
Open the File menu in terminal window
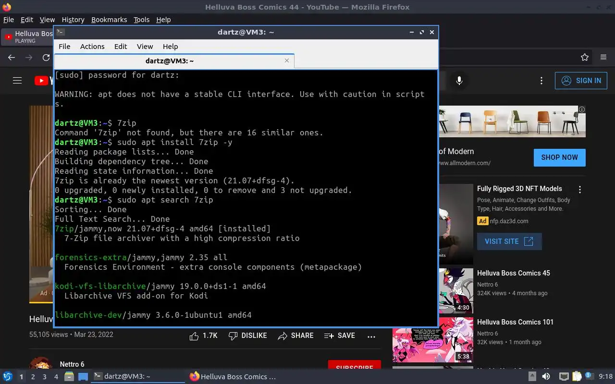tap(64, 47)
